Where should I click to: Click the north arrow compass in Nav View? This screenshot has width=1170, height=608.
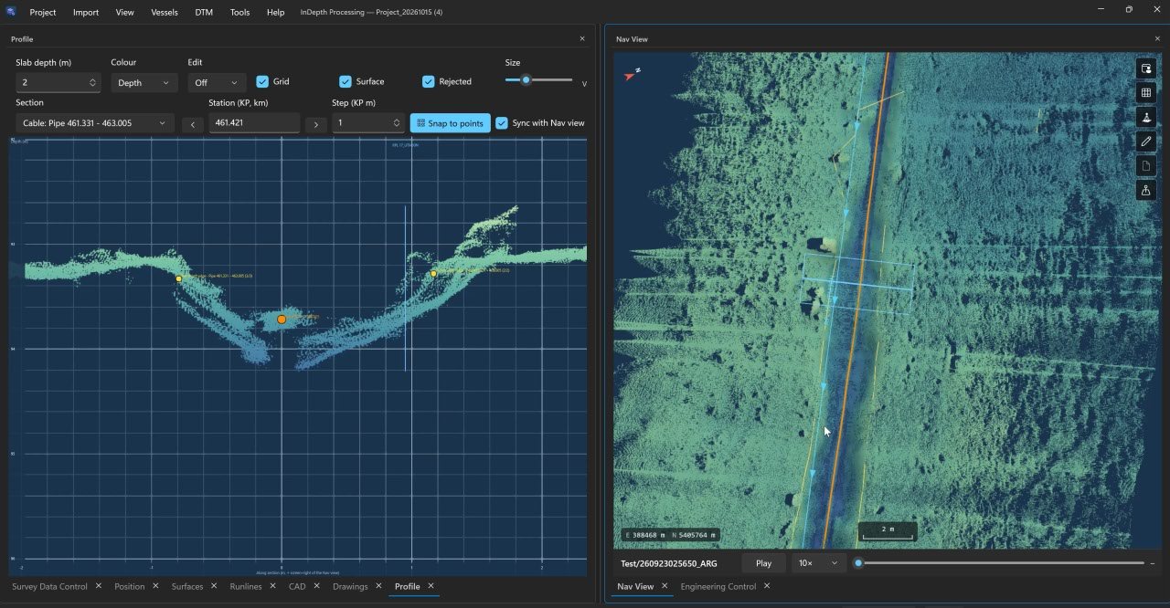coord(632,74)
